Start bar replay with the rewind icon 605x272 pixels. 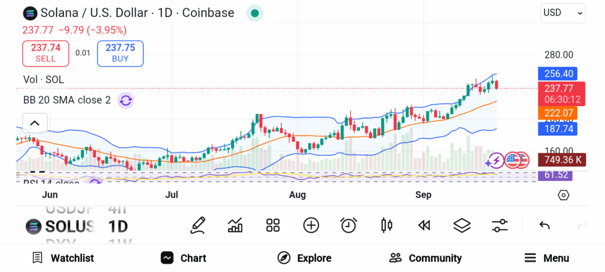(x=423, y=225)
